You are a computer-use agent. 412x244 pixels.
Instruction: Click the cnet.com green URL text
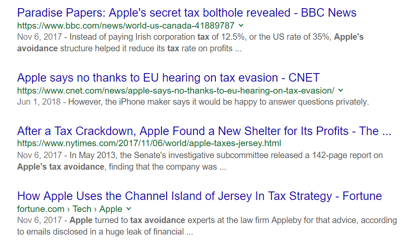pos(176,91)
